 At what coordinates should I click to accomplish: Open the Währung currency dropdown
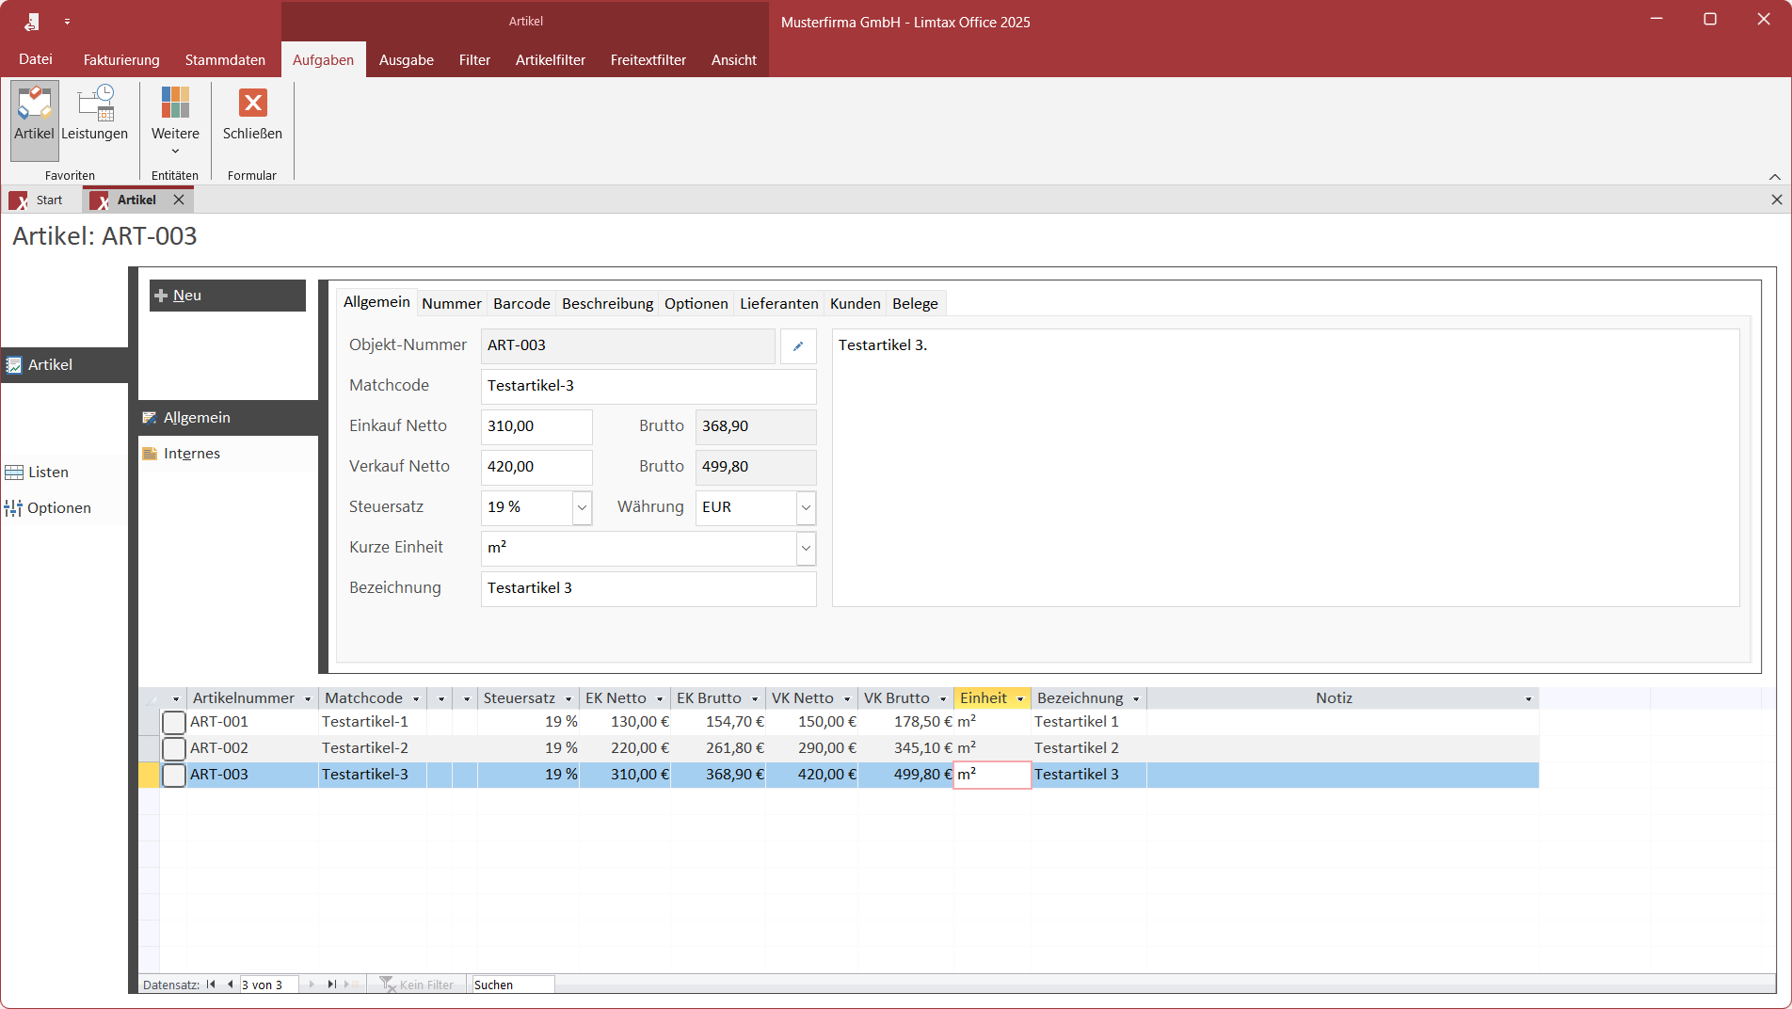tap(806, 507)
